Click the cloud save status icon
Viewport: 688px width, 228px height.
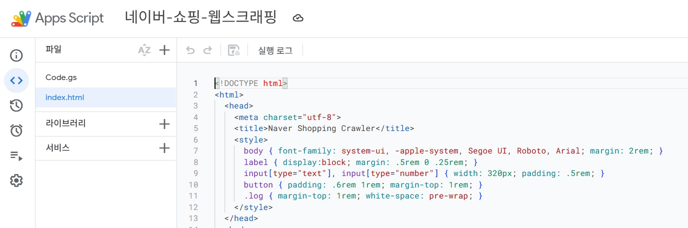pos(298,18)
